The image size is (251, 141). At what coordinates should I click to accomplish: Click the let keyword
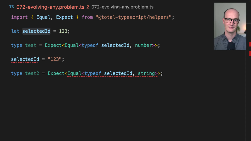15,31
